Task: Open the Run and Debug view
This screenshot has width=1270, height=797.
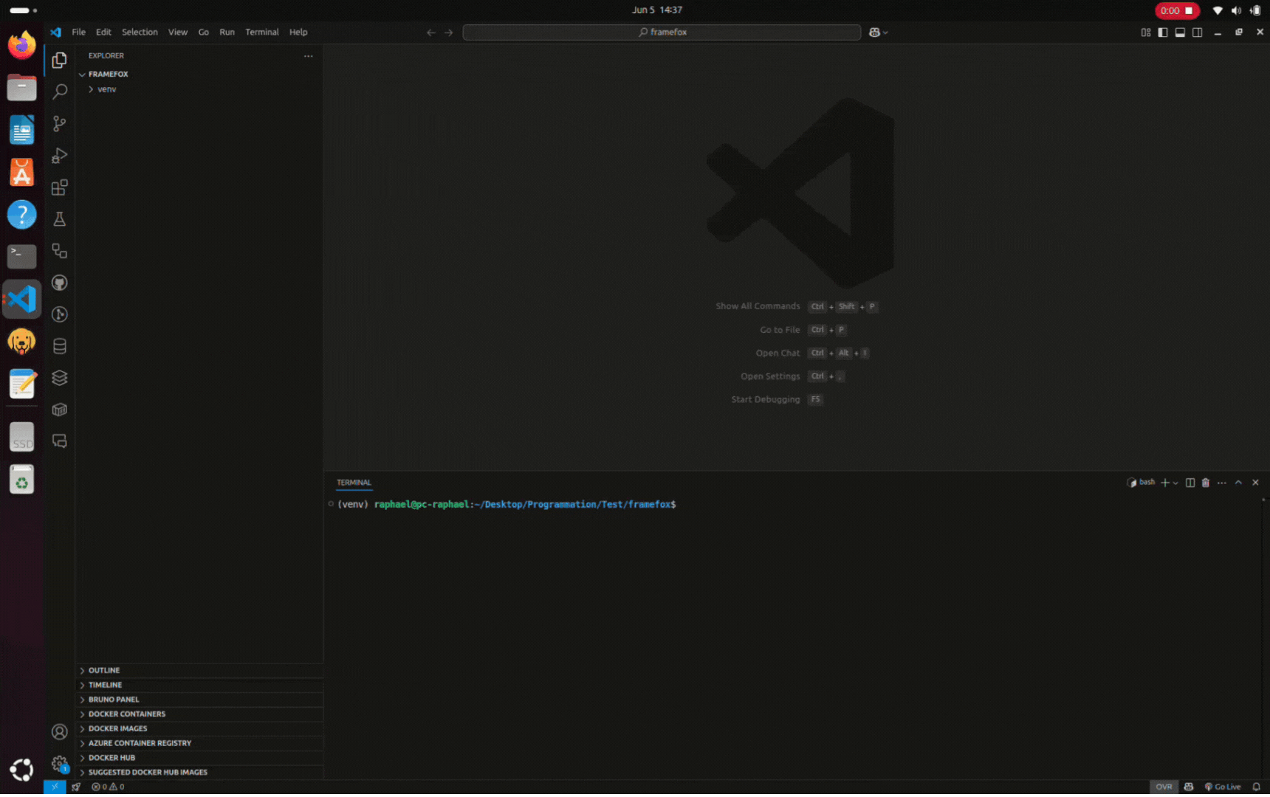Action: coord(60,155)
